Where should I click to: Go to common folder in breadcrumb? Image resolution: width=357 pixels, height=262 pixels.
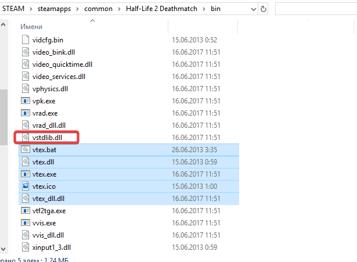(98, 9)
